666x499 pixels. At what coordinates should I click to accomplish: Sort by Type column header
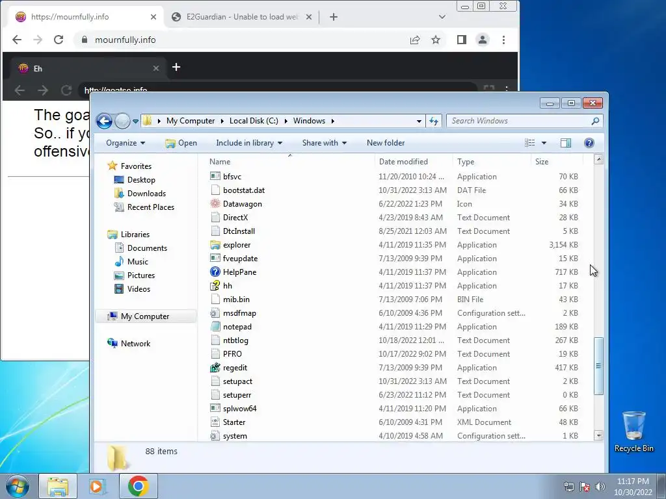tap(466, 162)
